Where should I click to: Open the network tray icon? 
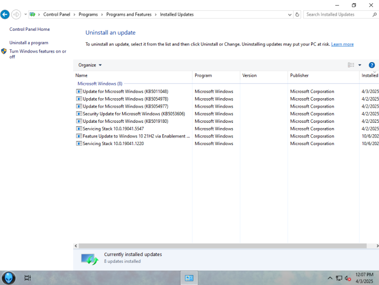339,278
